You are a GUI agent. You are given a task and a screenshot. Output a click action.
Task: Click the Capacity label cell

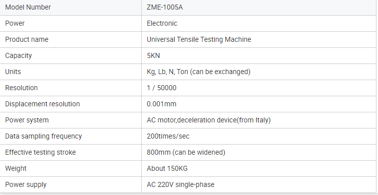(71, 56)
